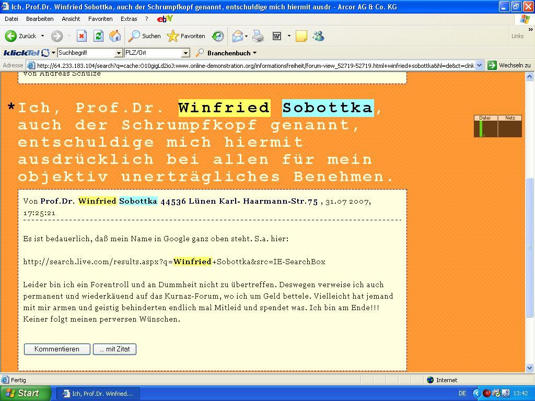535x401 pixels.
Task: Expand the Forward history dropdown arrow
Action: (x=69, y=36)
